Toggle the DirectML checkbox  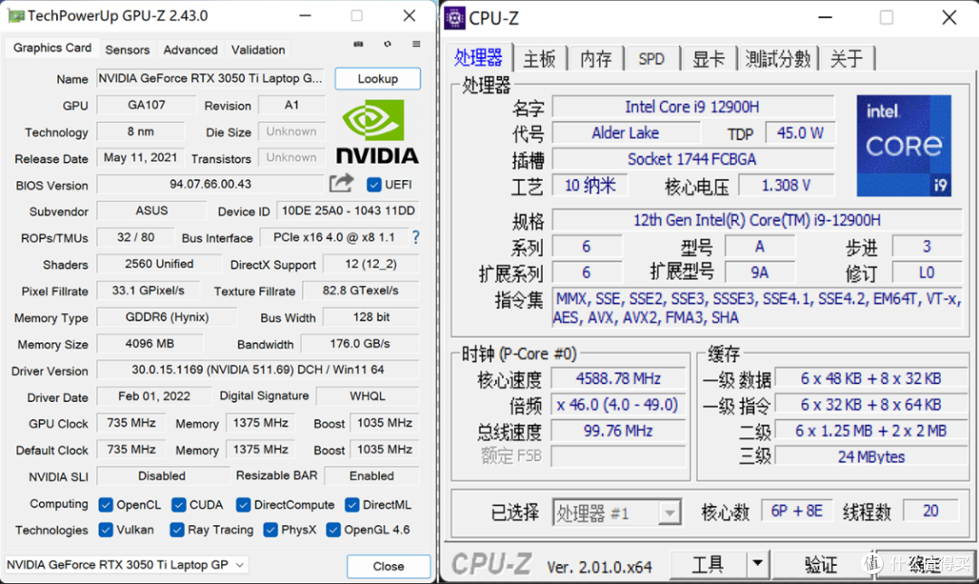click(x=352, y=504)
